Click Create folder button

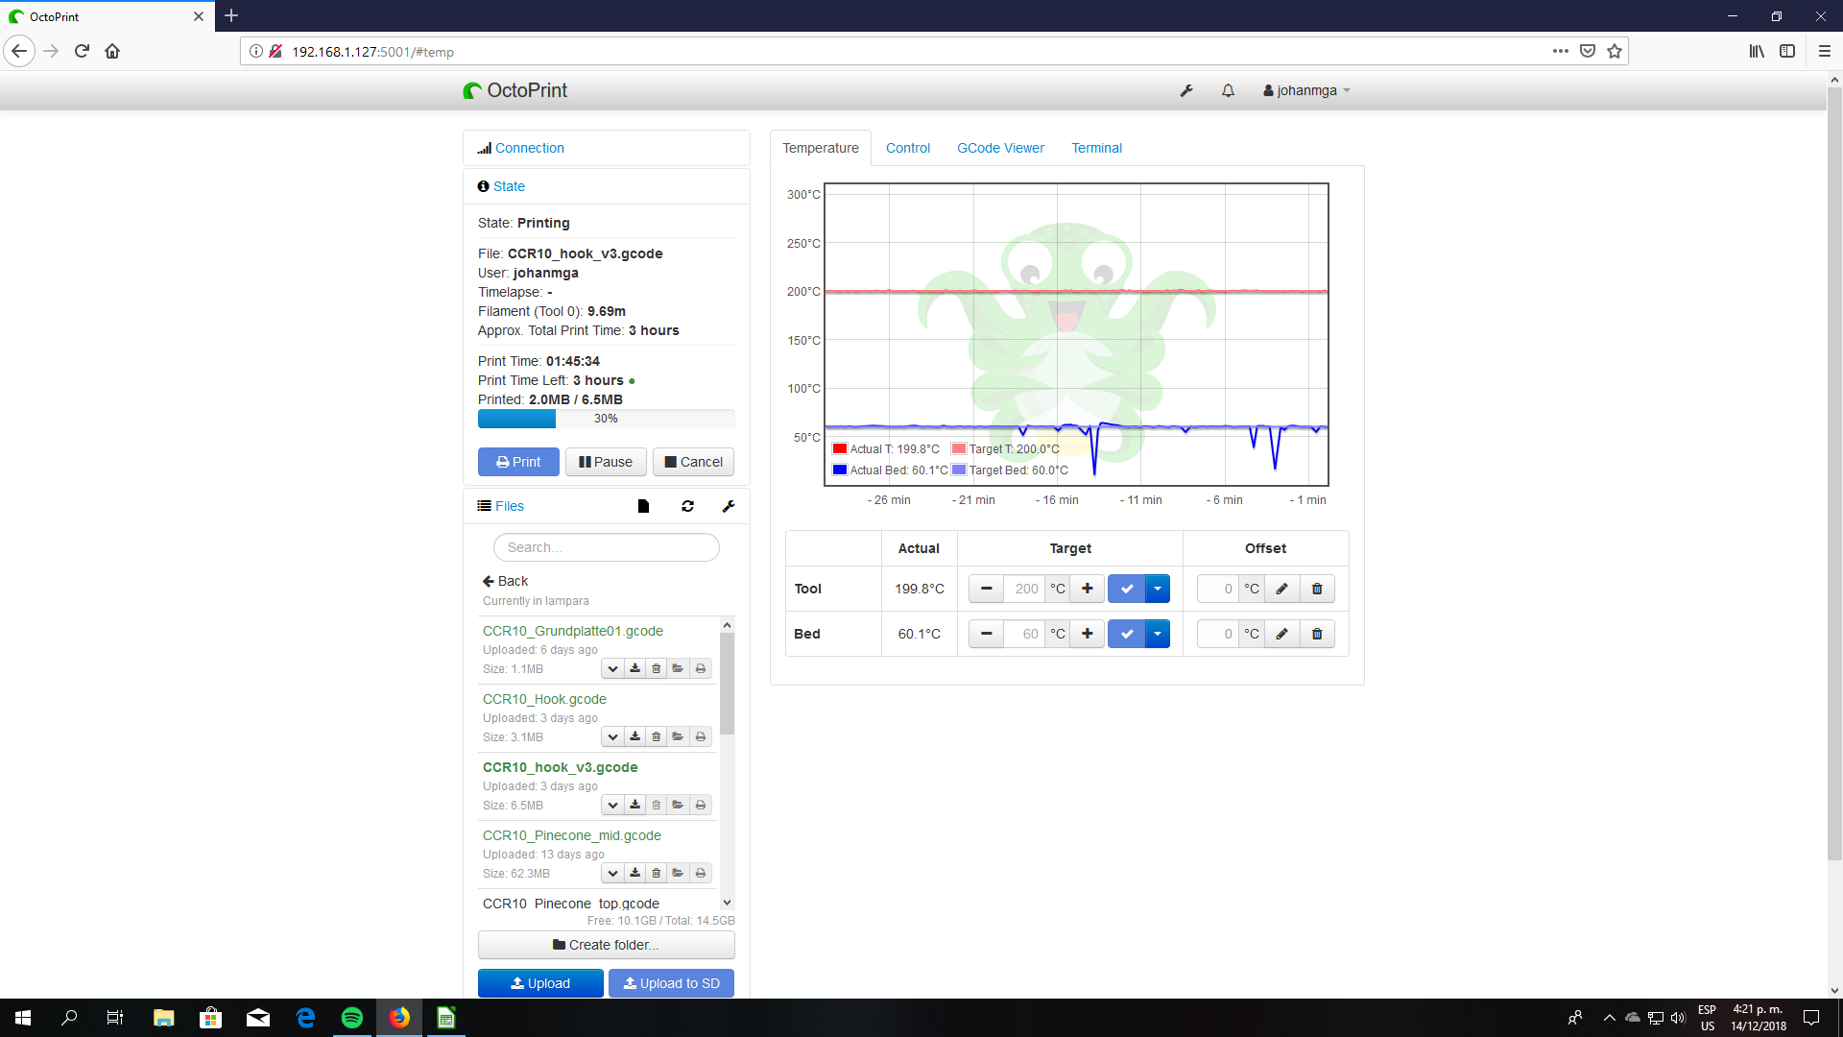(607, 945)
